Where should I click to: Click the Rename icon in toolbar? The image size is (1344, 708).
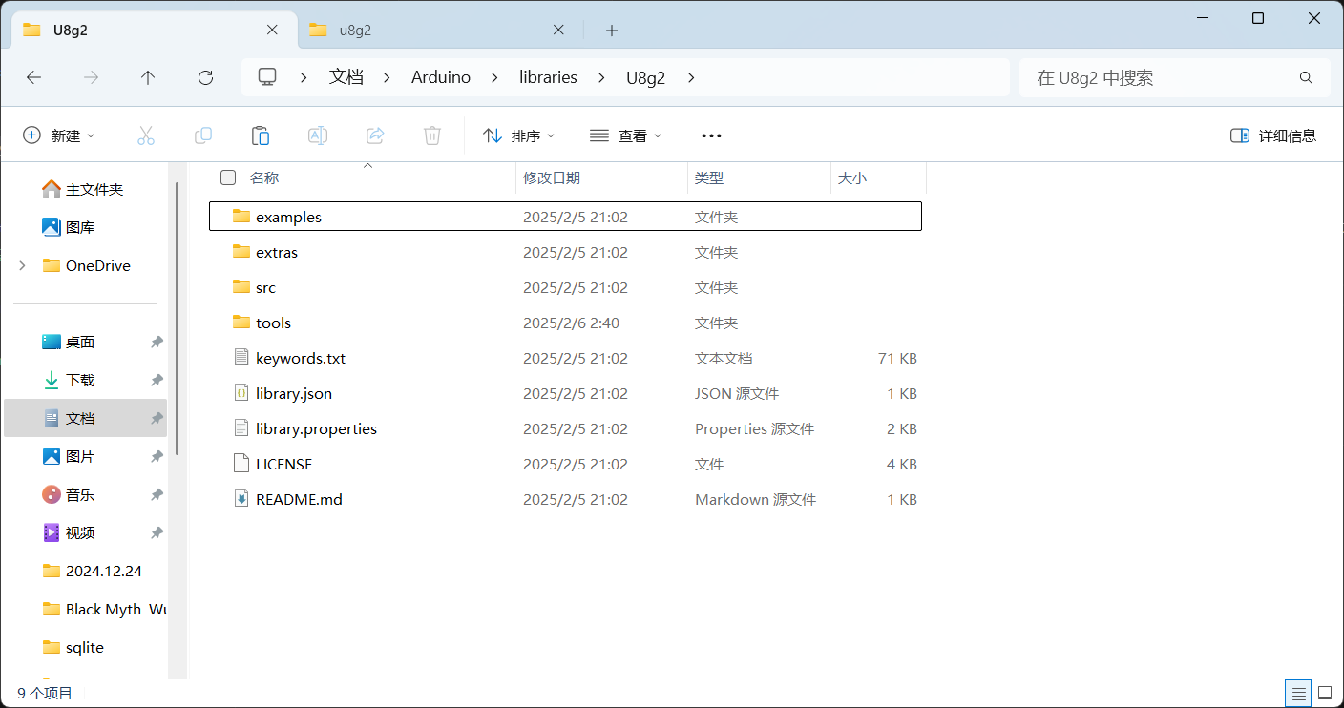(x=318, y=135)
